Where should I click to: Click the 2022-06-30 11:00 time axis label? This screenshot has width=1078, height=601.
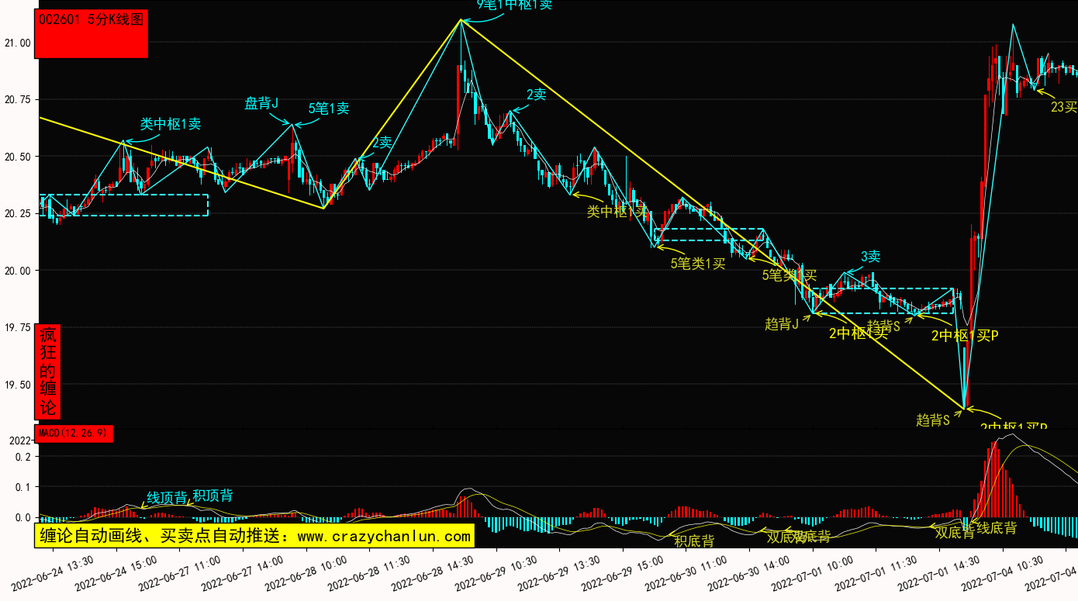687,572
